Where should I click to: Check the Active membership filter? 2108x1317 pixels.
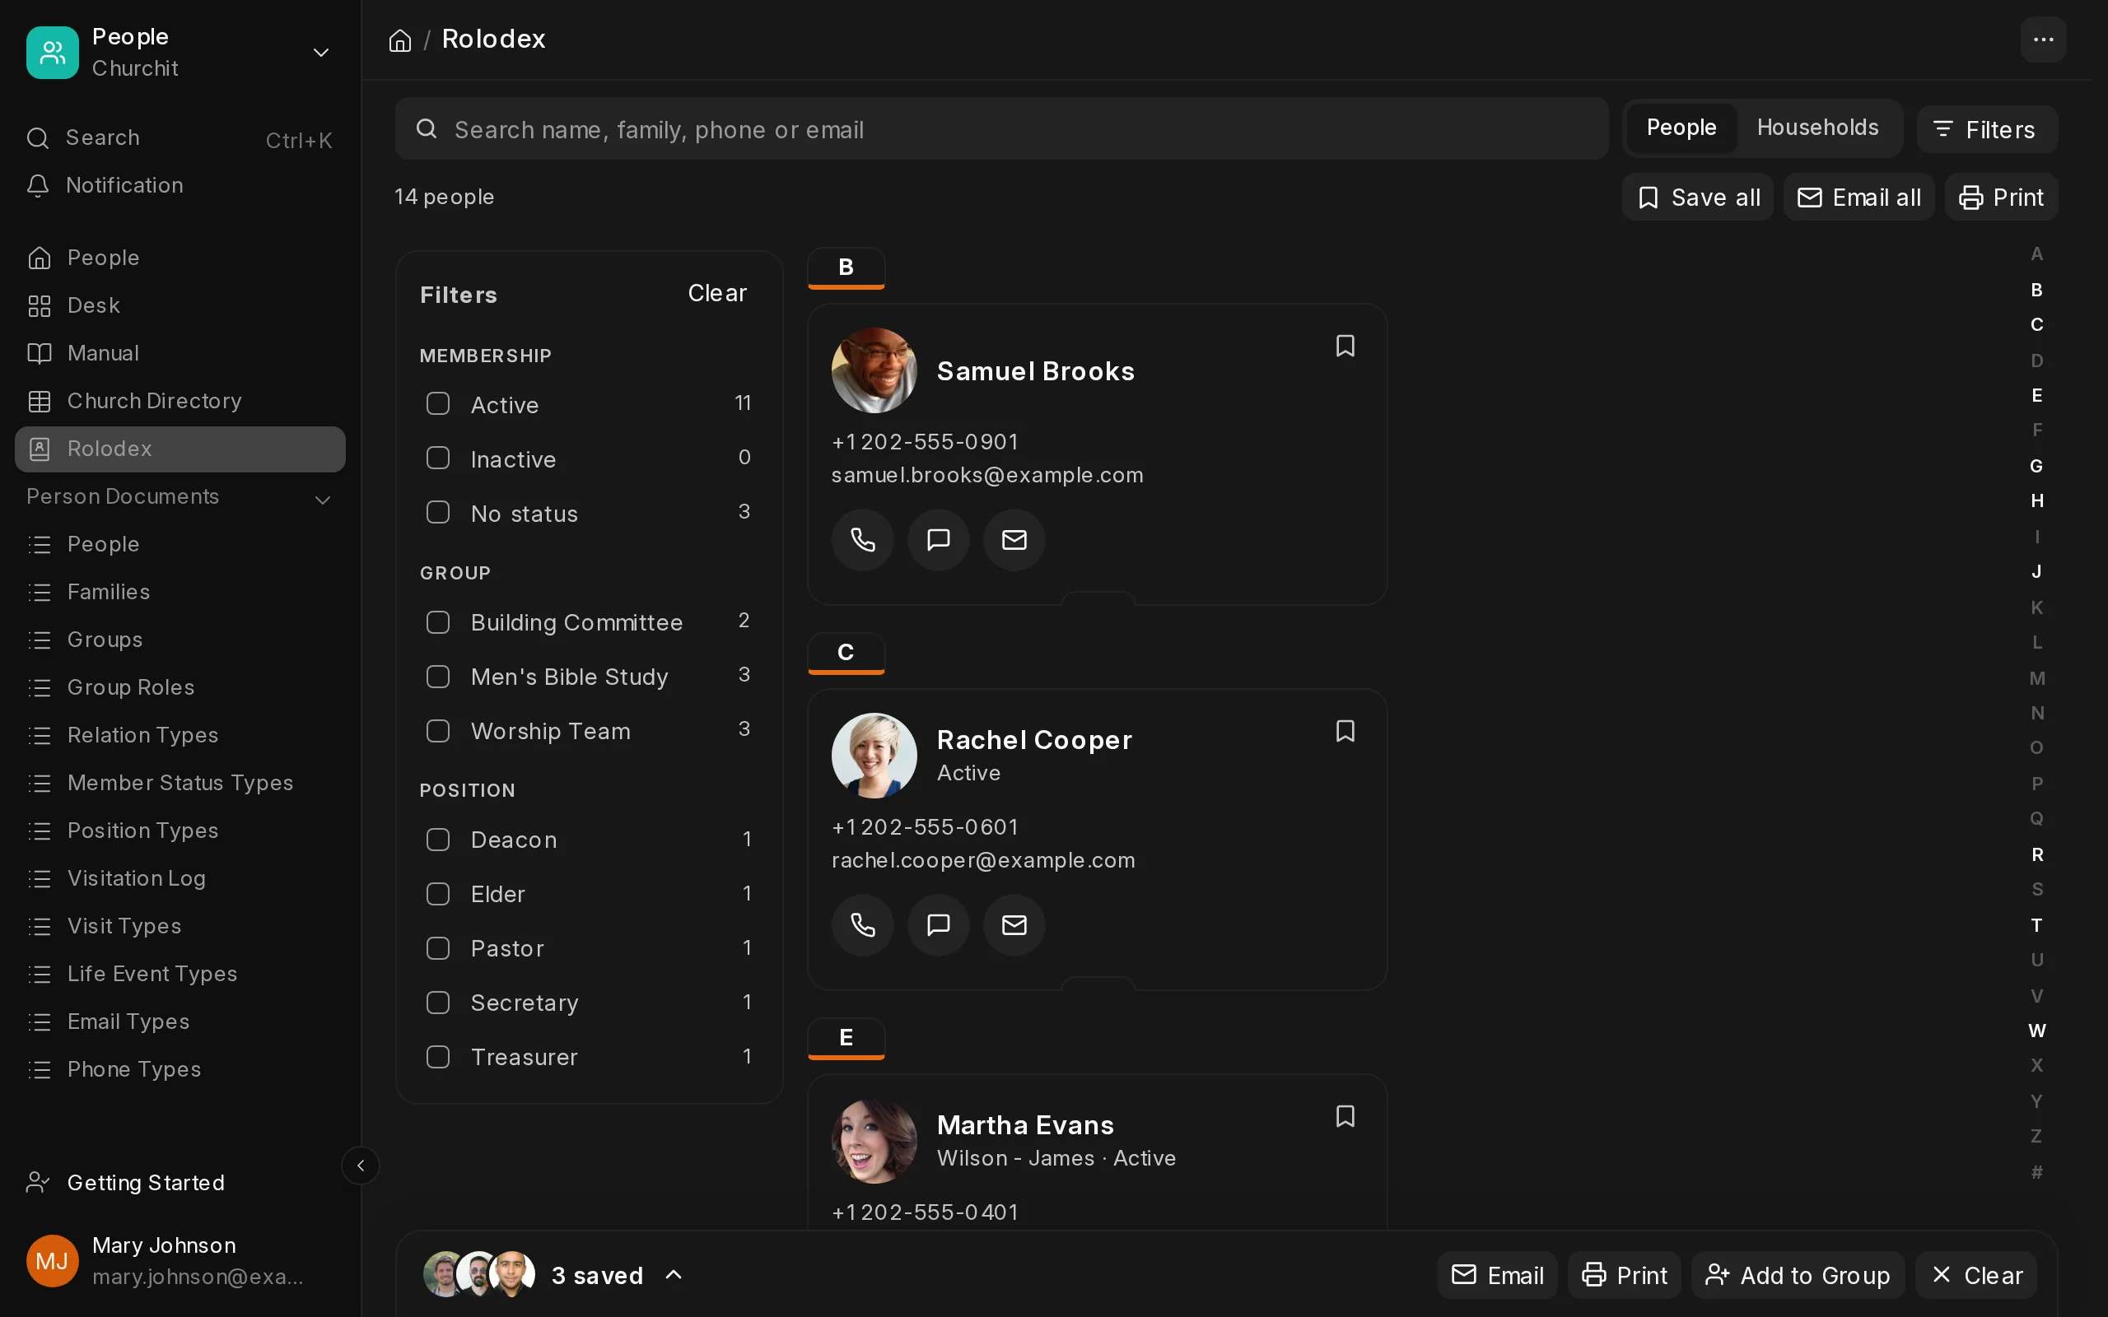[437, 404]
